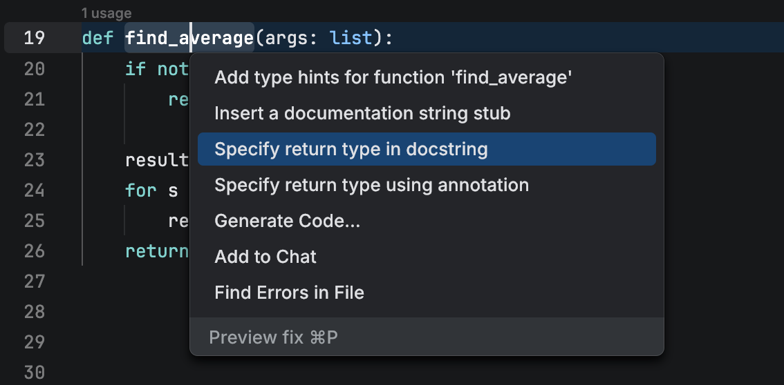784x385 pixels.
Task: Click line number 26 in gutter
Action: (34, 251)
